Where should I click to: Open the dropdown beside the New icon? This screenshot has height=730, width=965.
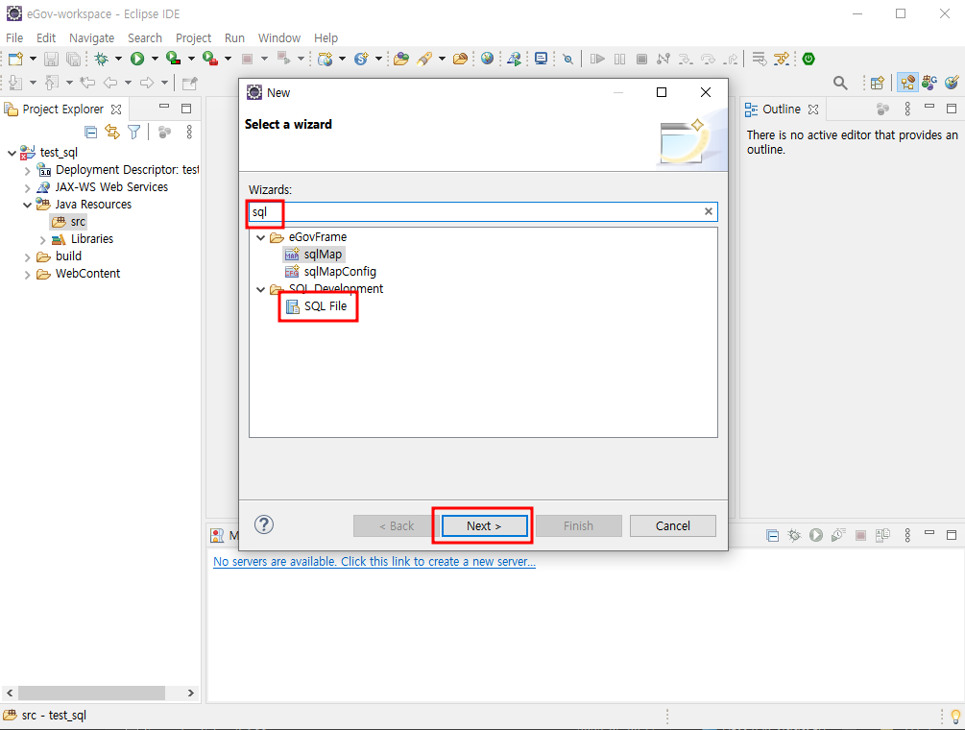coord(34,60)
